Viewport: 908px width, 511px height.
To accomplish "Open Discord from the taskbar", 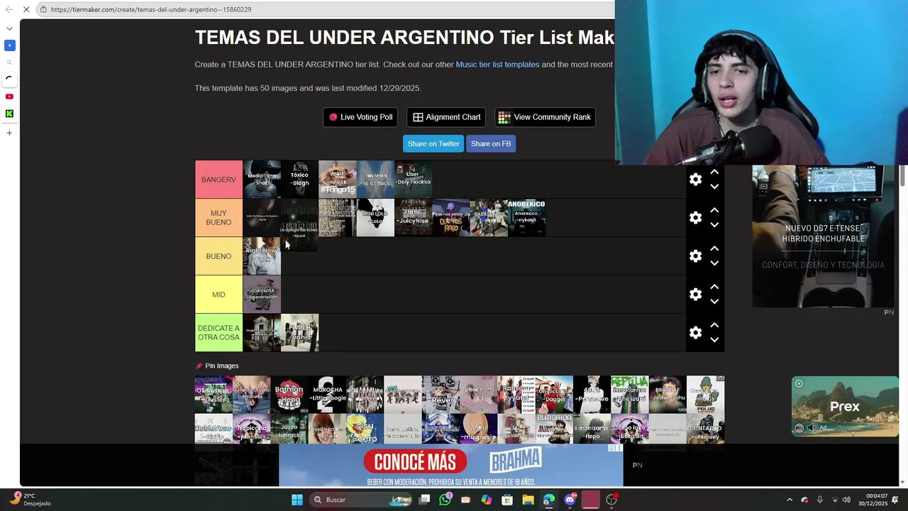I will 570,500.
